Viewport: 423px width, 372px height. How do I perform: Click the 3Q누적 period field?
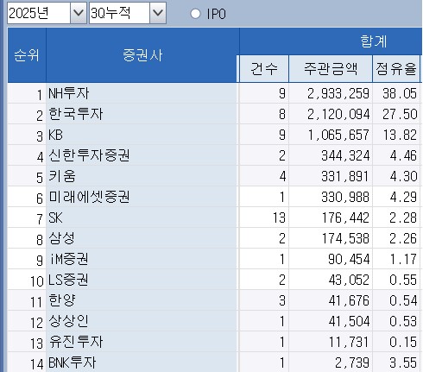(x=119, y=13)
